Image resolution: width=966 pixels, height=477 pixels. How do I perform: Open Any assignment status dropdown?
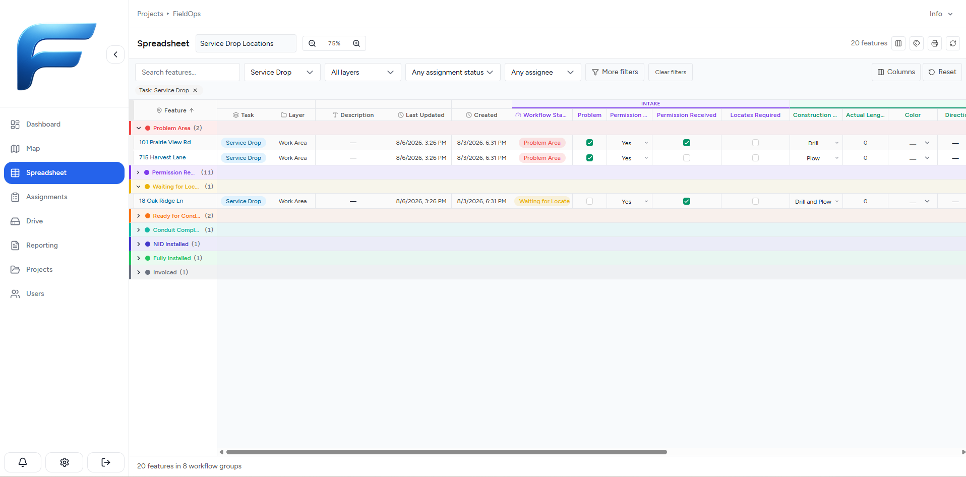[x=453, y=72]
